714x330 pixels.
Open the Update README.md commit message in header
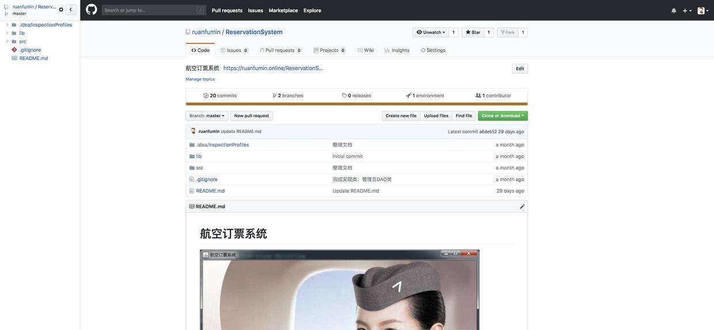(x=241, y=132)
